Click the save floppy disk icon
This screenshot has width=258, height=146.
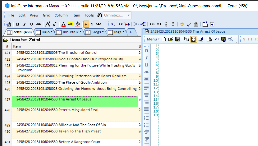(178, 39)
